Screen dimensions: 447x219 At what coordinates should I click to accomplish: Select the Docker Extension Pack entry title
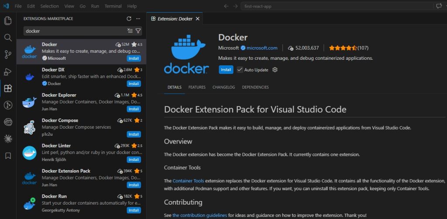pyautogui.click(x=66, y=171)
